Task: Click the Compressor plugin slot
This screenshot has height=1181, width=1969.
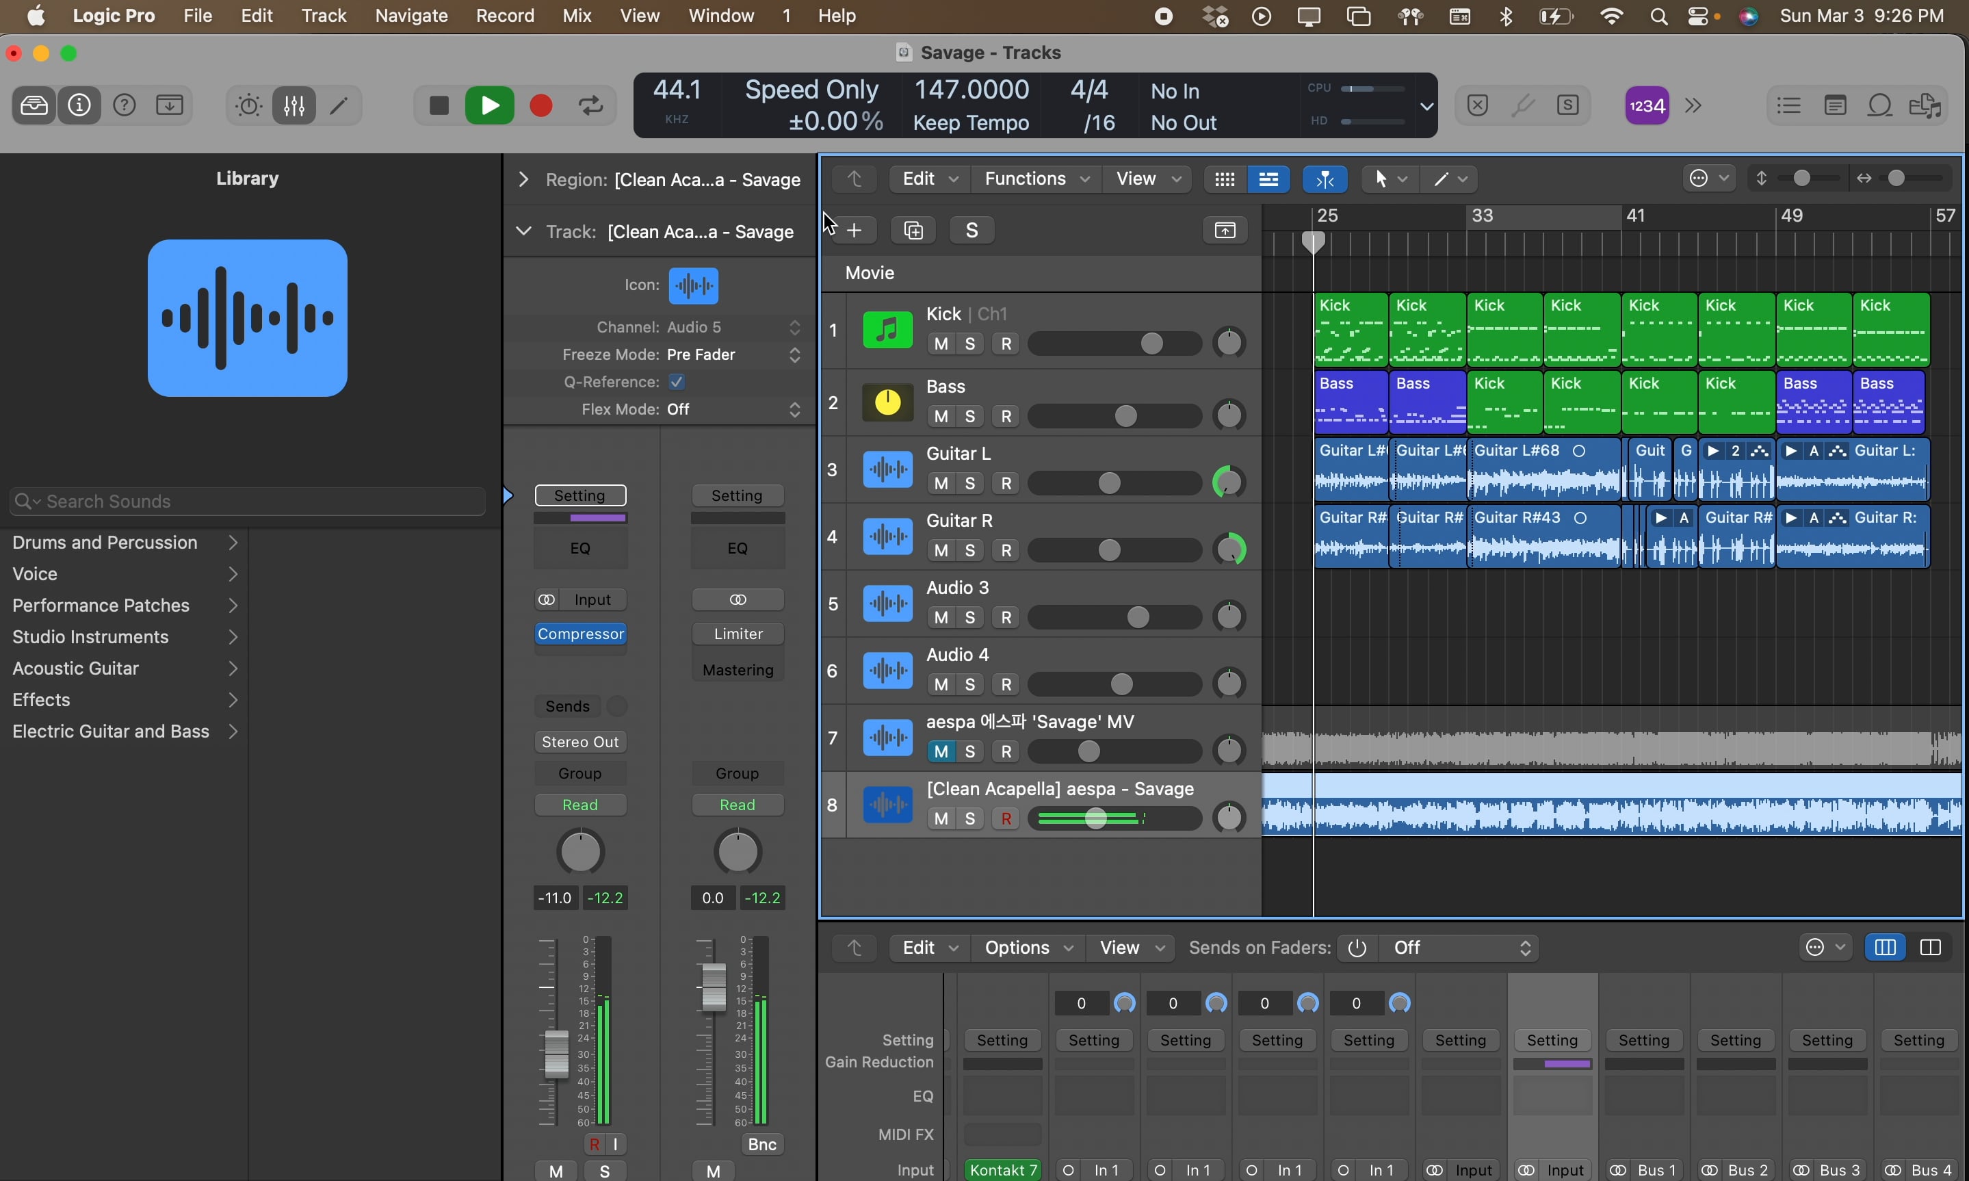Action: [580, 634]
